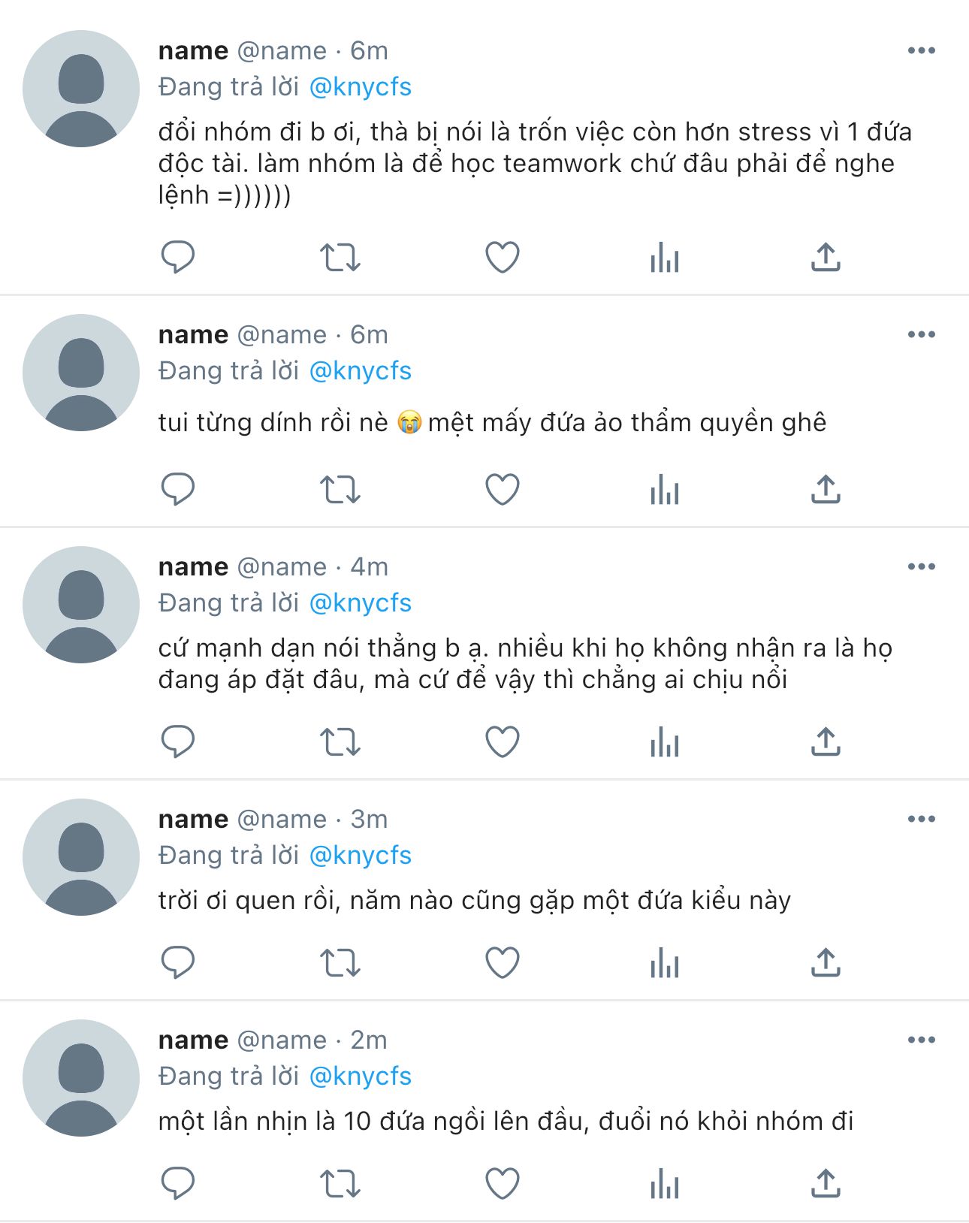Open the 4m timestamp of the third tweet
Viewport: 969px width, 1223px height.
[x=369, y=567]
